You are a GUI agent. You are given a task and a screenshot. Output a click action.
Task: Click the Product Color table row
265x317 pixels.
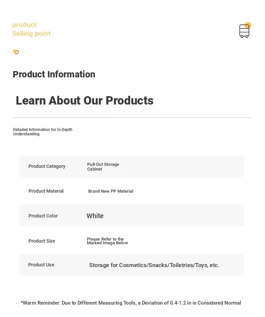coord(131,215)
